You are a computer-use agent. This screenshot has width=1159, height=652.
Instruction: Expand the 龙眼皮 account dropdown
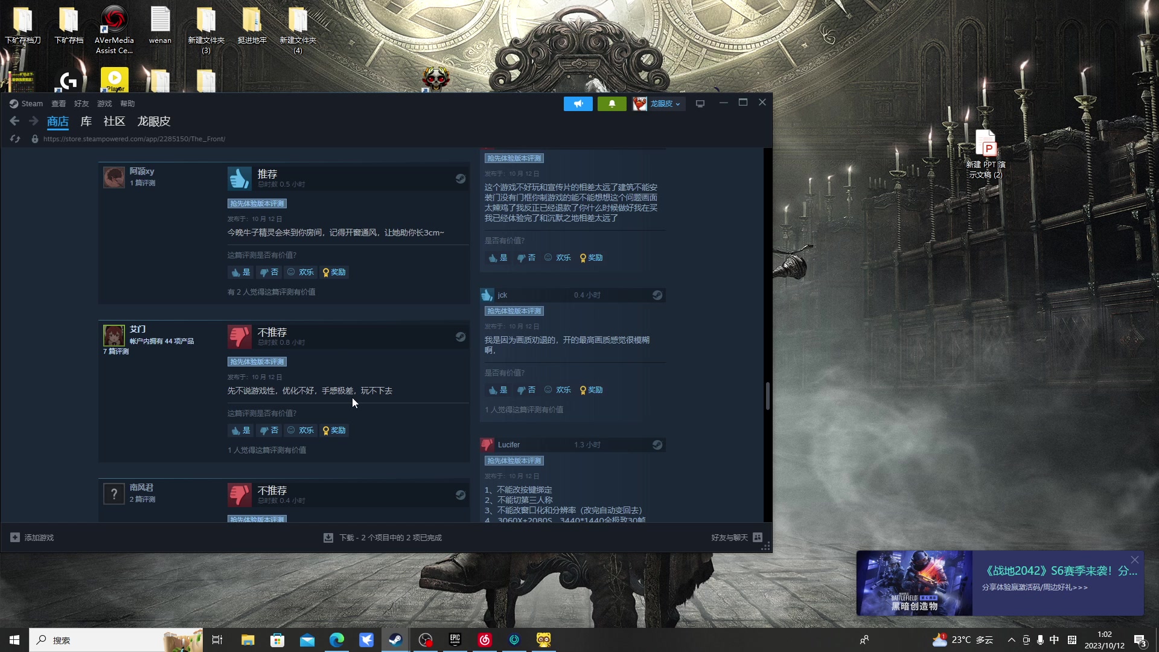pyautogui.click(x=664, y=104)
